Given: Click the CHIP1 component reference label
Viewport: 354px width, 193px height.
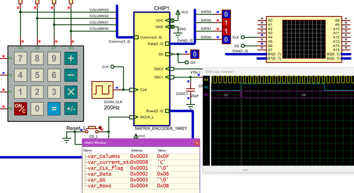Looking at the screenshot, I should tap(162, 8).
